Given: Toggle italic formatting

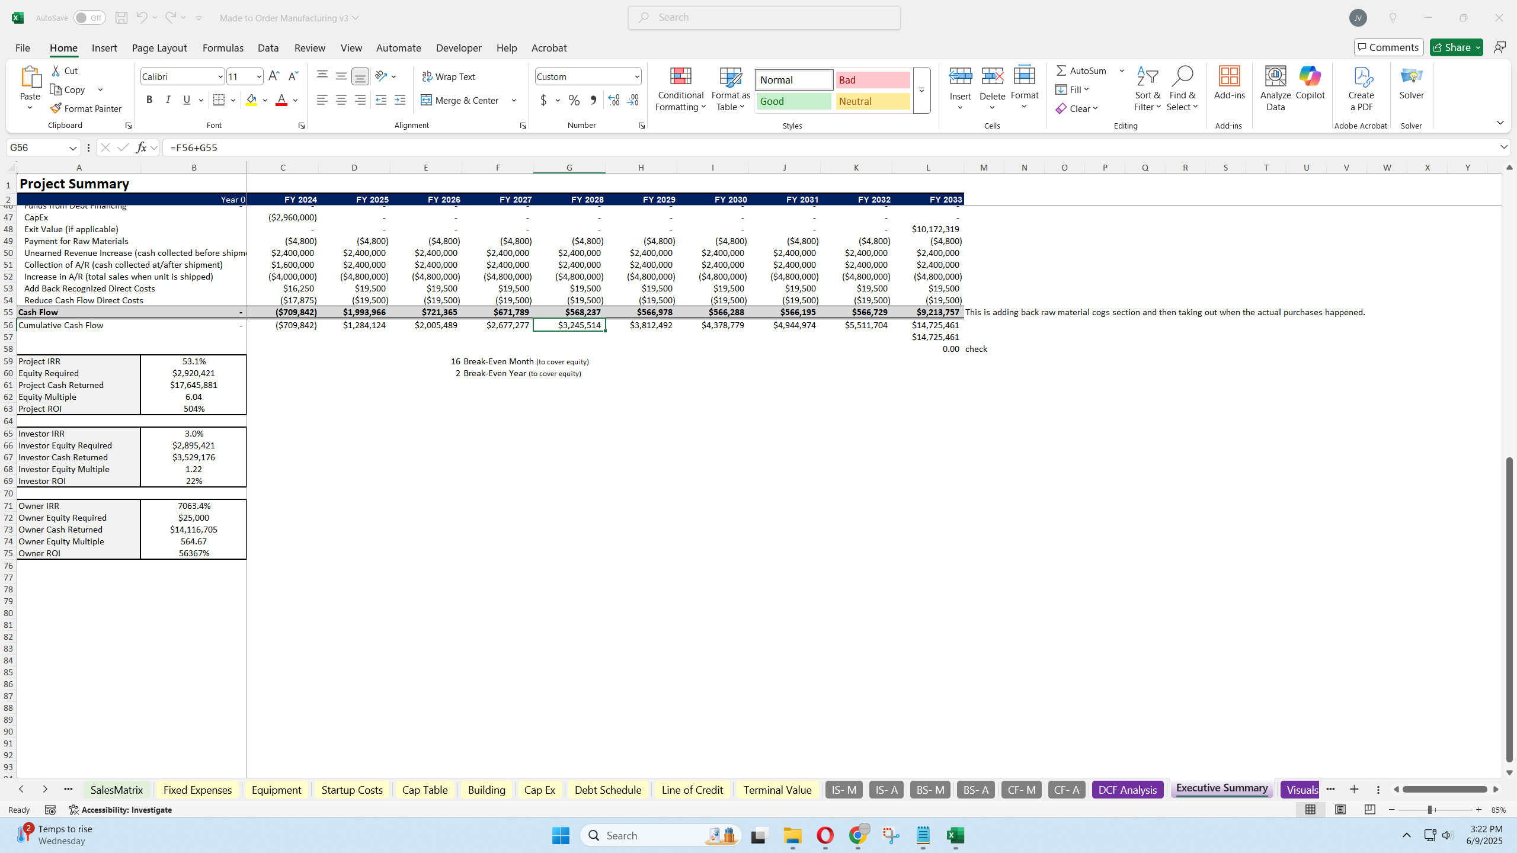Looking at the screenshot, I should pyautogui.click(x=168, y=100).
